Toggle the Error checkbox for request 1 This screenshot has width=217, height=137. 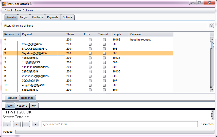(90, 44)
